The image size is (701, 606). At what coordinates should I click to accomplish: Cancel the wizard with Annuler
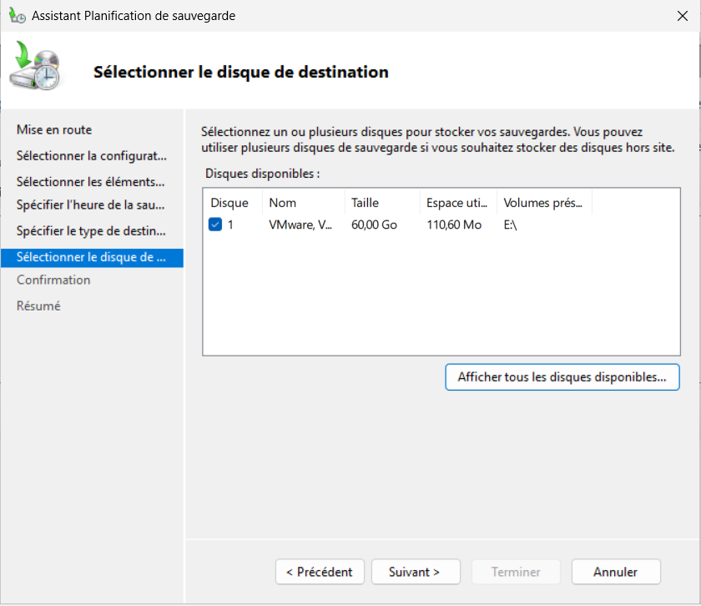[615, 572]
